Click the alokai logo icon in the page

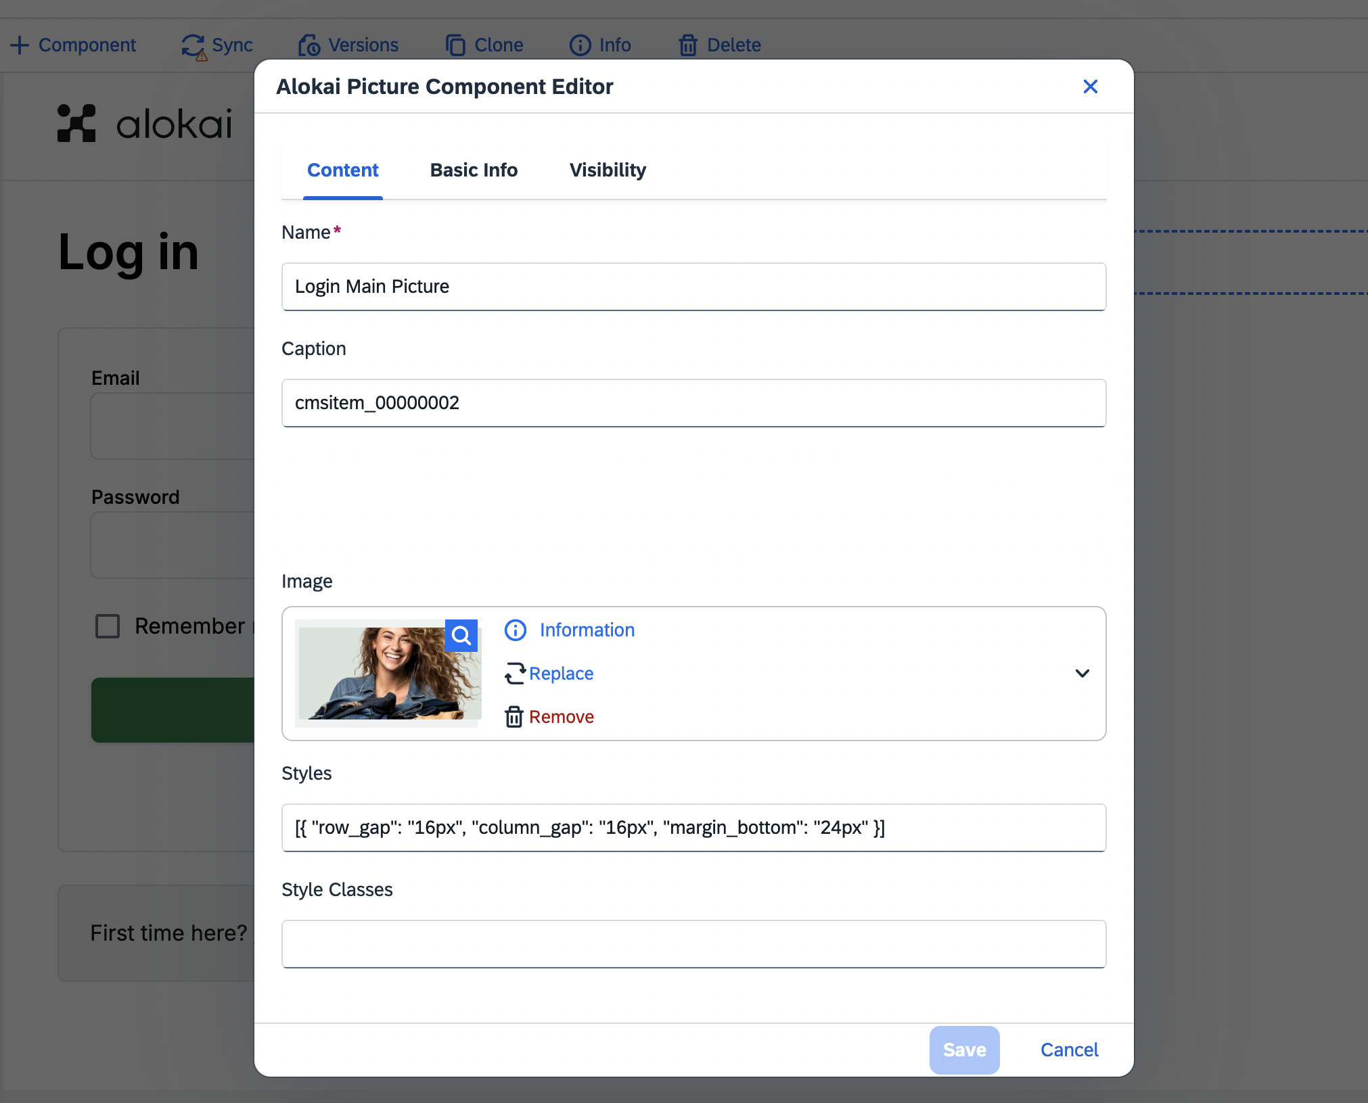click(x=76, y=123)
